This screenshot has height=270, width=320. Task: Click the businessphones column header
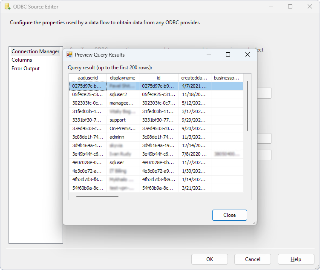(227, 78)
